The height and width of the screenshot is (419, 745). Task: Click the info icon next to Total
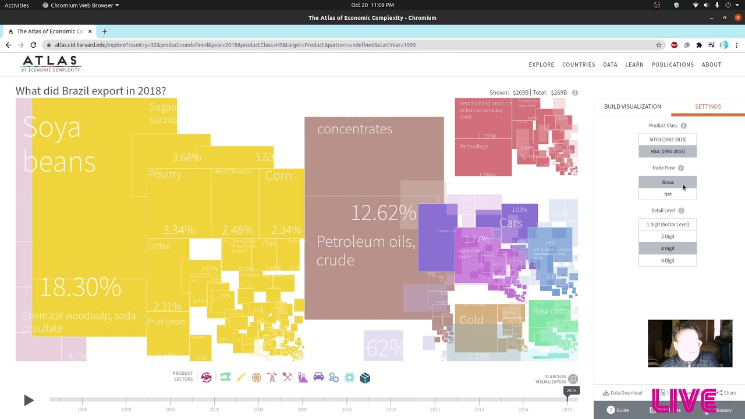[575, 93]
